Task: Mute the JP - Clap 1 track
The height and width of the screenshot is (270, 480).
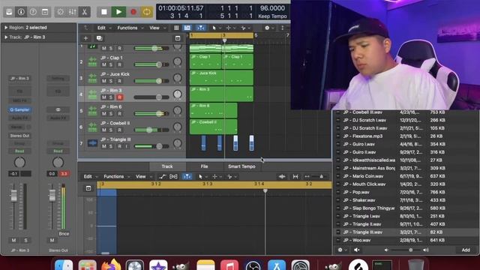Action: tap(104, 64)
